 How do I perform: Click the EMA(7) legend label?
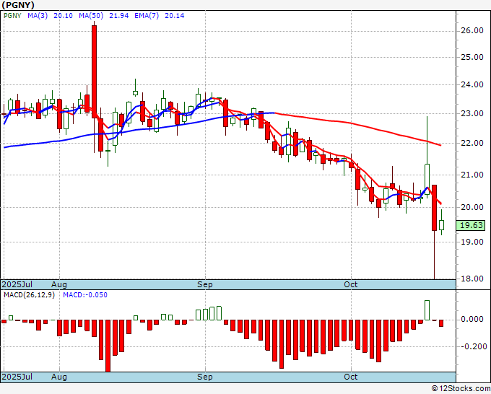click(x=147, y=16)
